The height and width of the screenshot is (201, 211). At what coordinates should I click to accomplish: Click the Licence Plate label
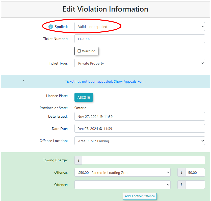(57, 96)
